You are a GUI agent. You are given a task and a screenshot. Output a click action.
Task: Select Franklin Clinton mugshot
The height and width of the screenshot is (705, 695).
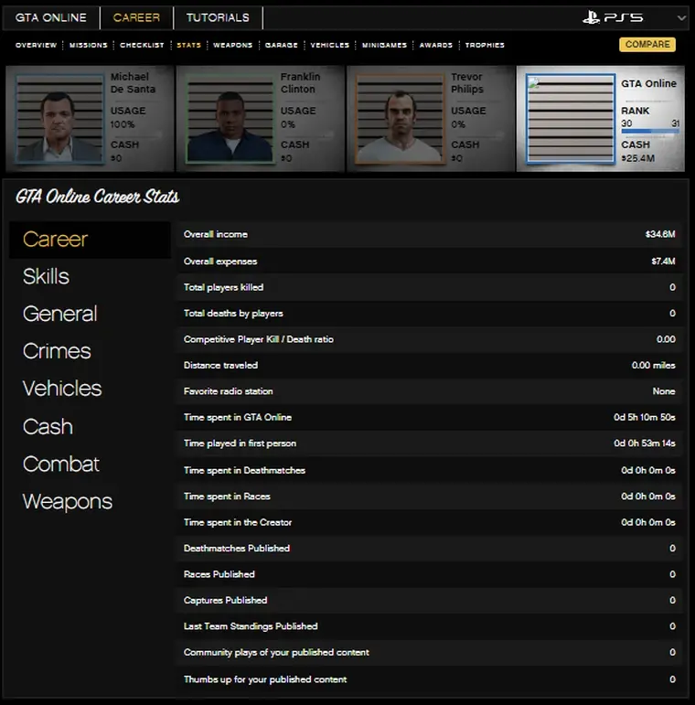[x=230, y=119]
